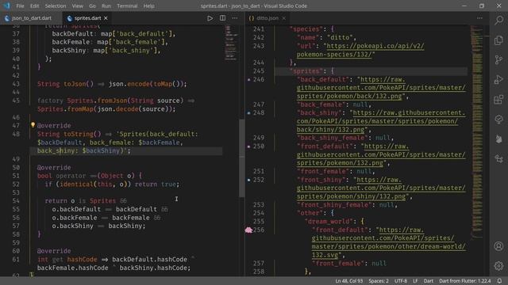Open the Terminal menu
This screenshot has width=508, height=285.
pos(127,6)
